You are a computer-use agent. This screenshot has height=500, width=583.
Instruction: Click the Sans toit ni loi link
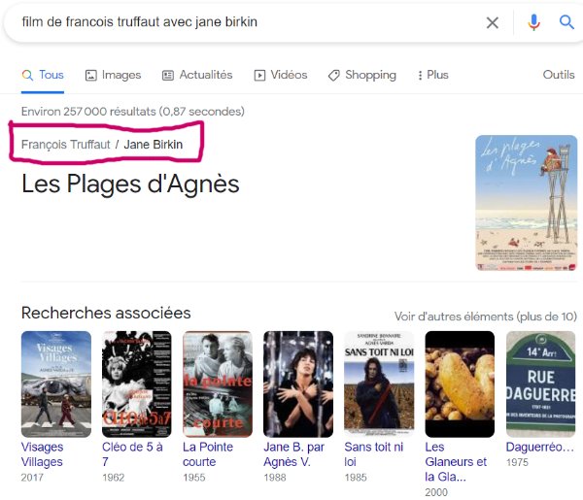click(373, 454)
